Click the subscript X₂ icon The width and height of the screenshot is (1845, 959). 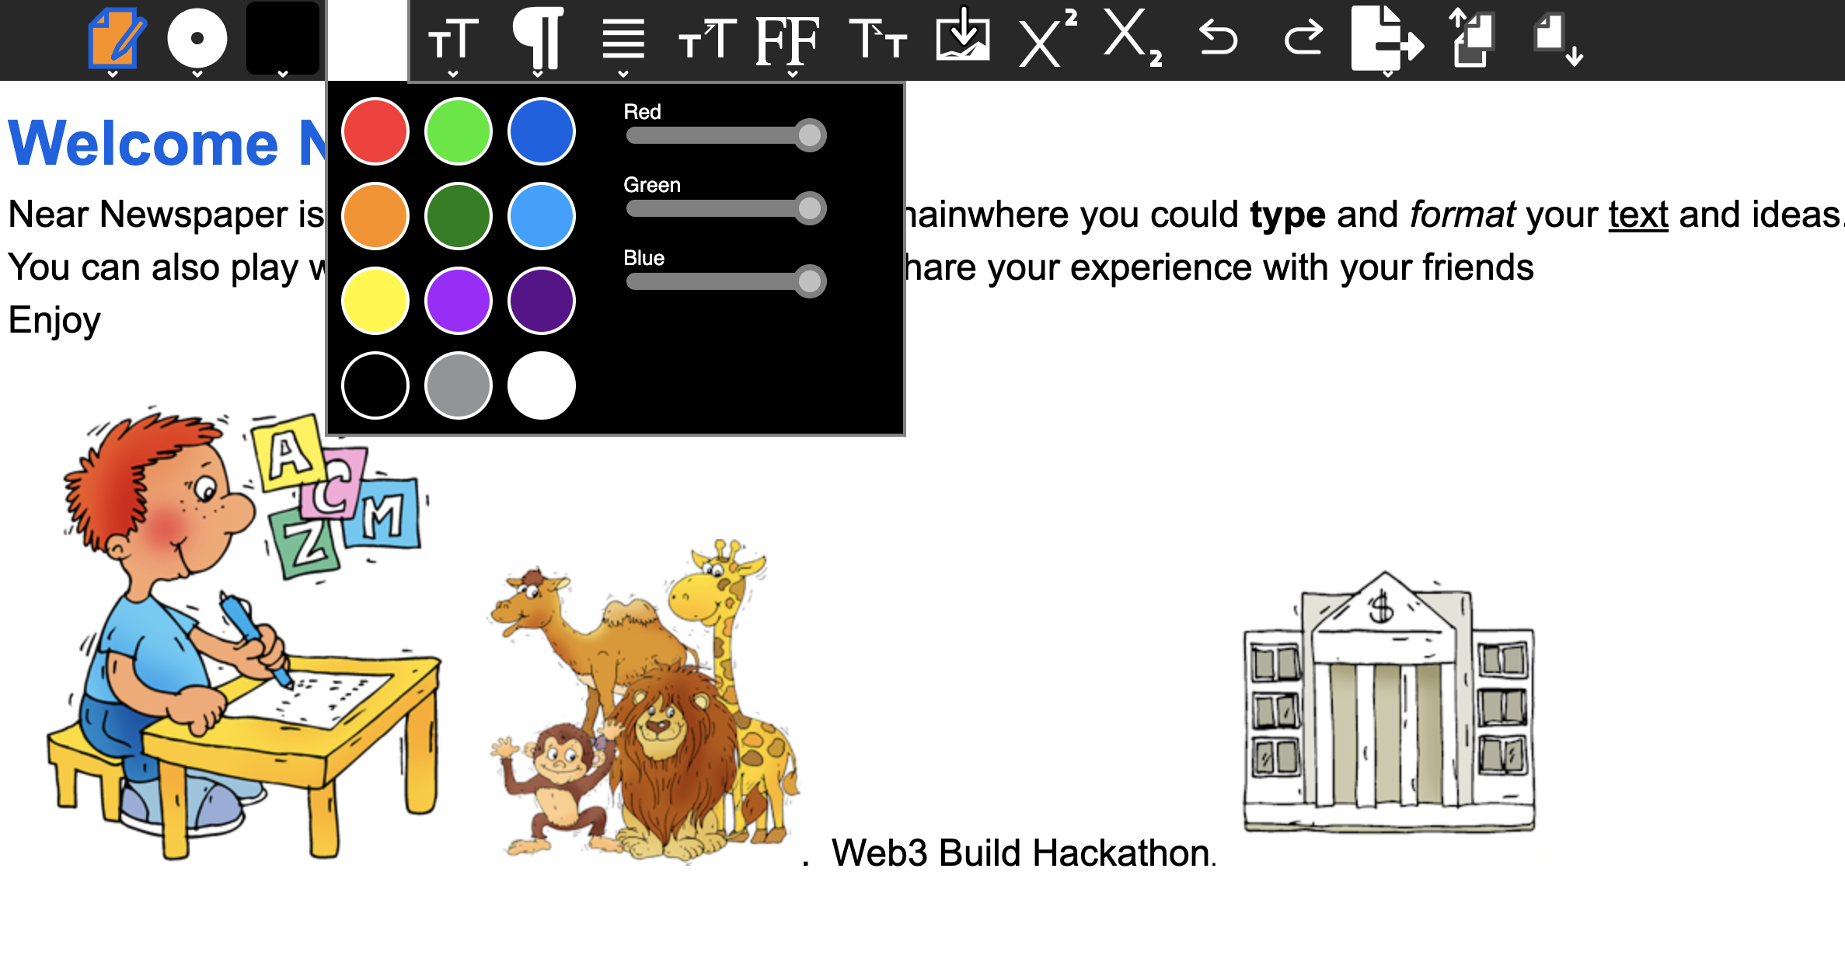1132,39
